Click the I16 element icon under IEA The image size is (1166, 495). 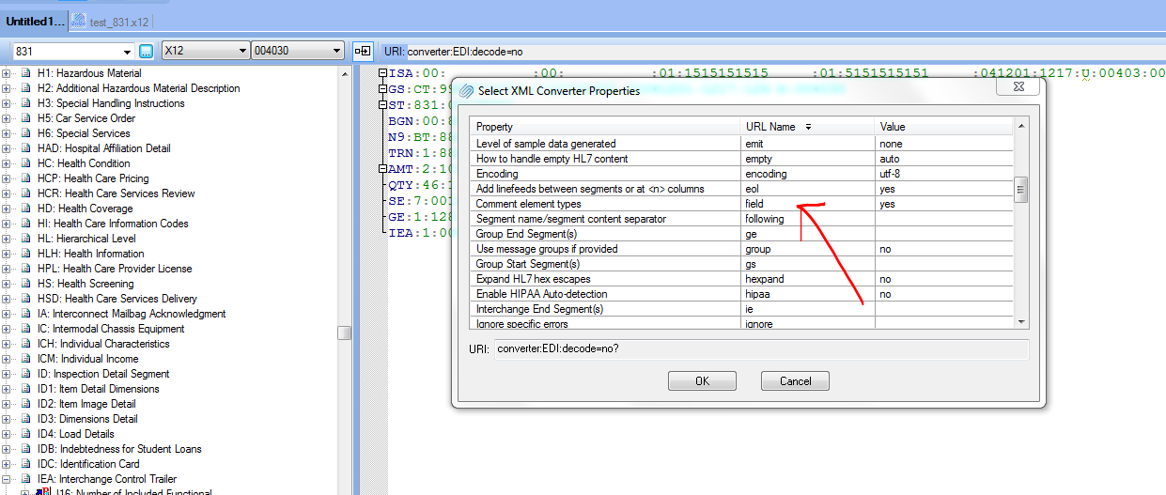pos(43,491)
